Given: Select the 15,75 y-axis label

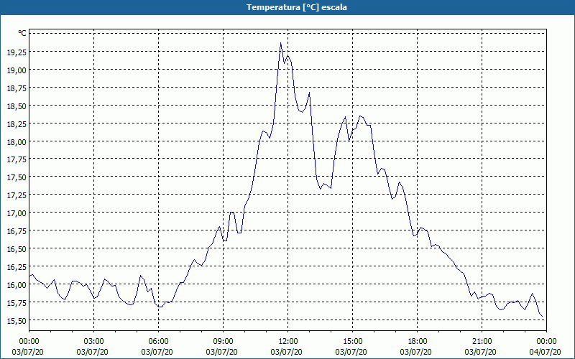Looking at the screenshot, I should click(x=17, y=302).
